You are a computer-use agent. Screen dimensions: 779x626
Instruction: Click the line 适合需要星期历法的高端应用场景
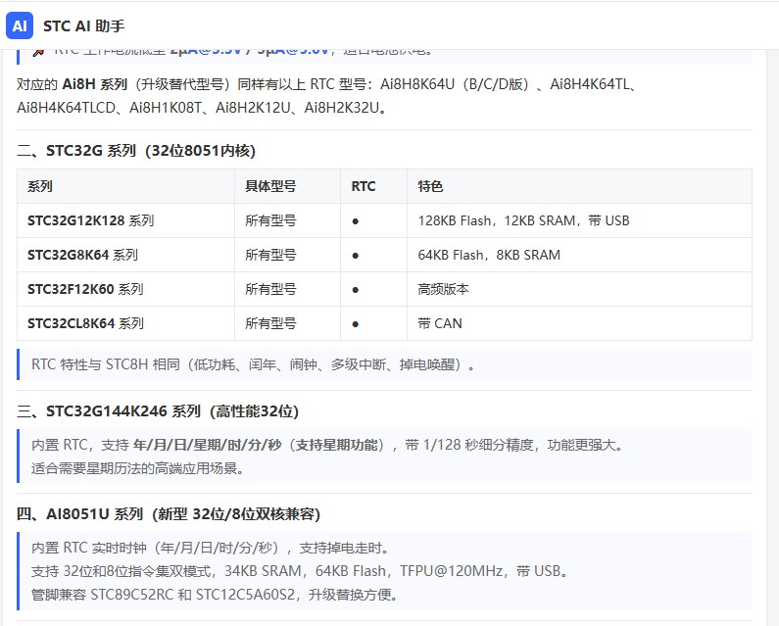click(137, 468)
